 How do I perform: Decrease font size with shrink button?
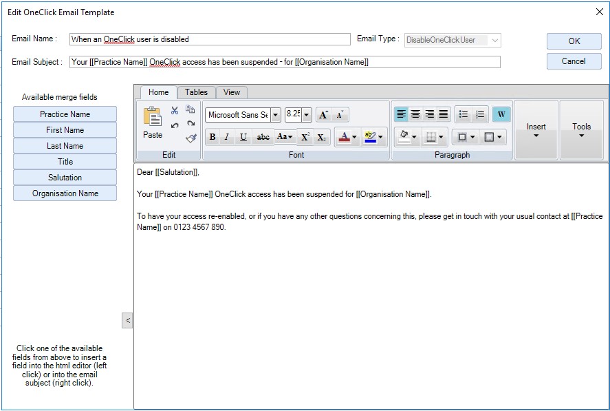coord(340,115)
